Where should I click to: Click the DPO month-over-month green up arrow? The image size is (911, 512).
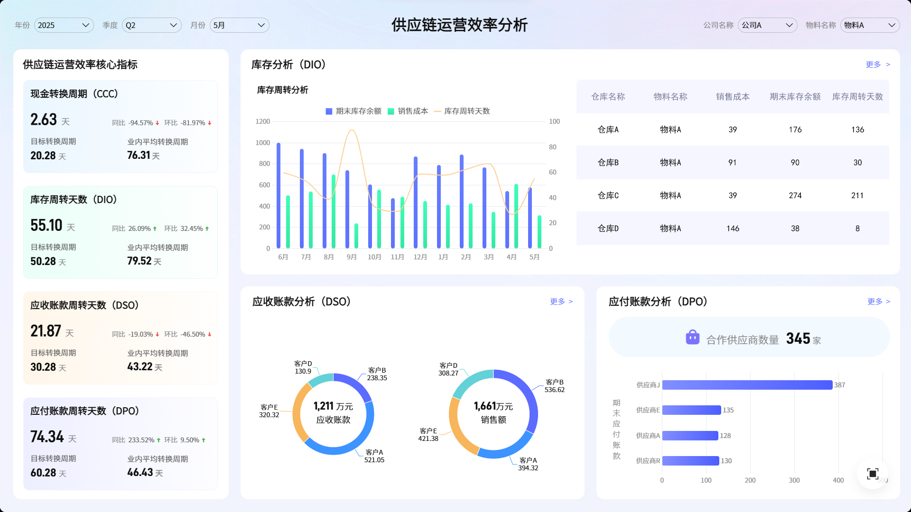(x=204, y=440)
